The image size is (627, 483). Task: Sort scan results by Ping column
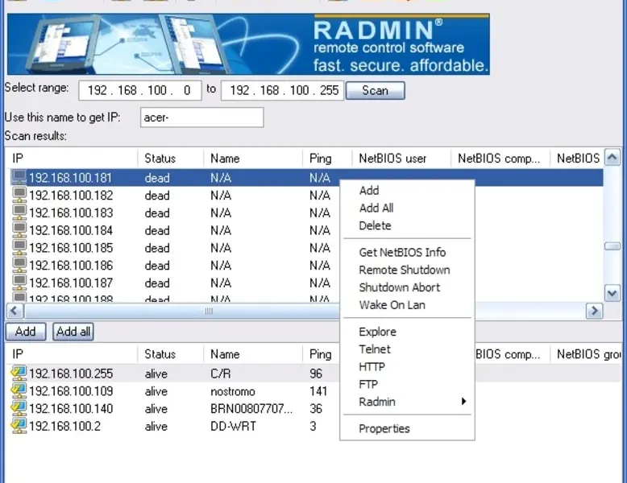pos(327,159)
